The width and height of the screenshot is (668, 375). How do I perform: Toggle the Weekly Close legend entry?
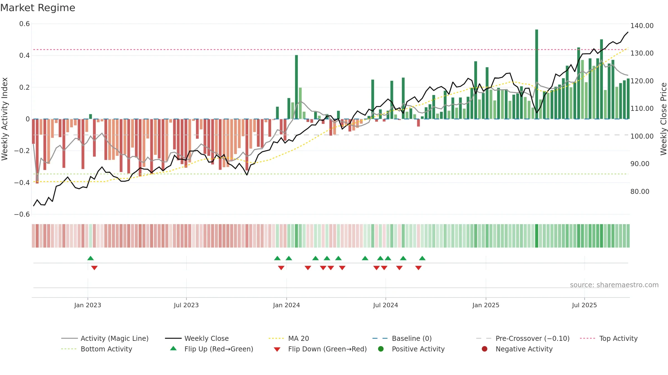pyautogui.click(x=197, y=338)
